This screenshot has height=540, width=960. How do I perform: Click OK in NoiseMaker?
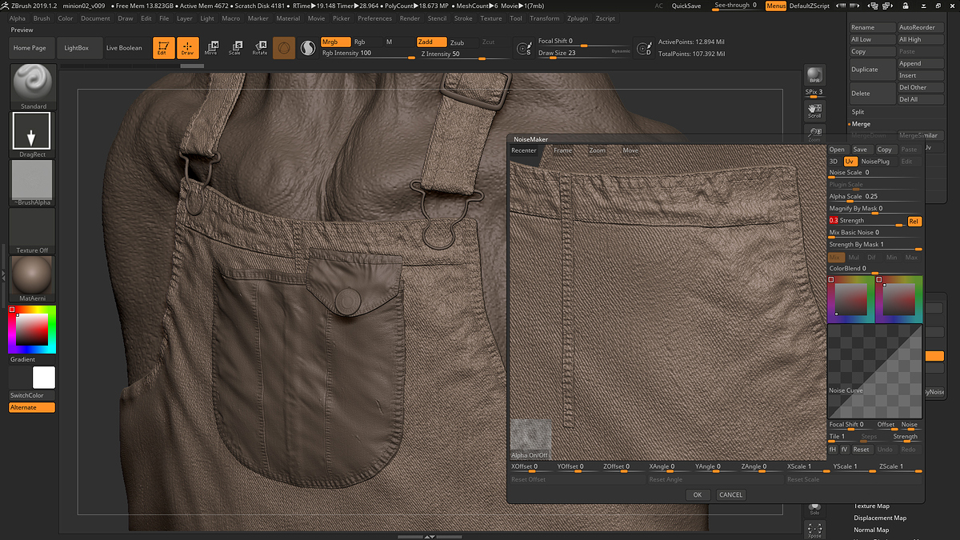coord(698,494)
